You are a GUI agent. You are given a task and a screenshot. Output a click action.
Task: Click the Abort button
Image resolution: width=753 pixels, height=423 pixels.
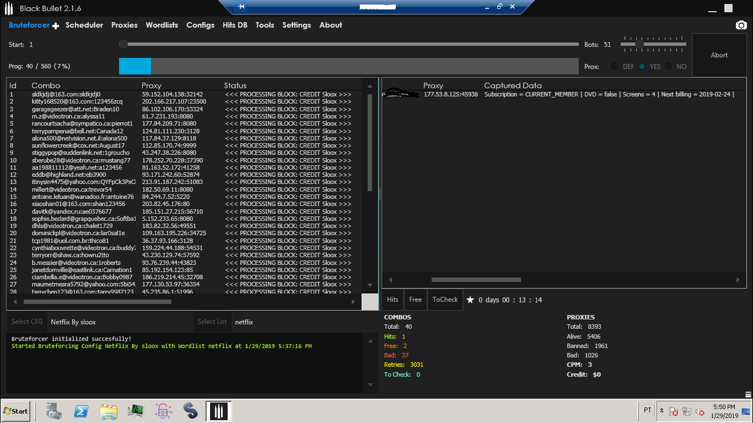(x=719, y=55)
